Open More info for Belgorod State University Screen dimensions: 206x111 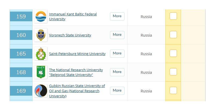117,72
